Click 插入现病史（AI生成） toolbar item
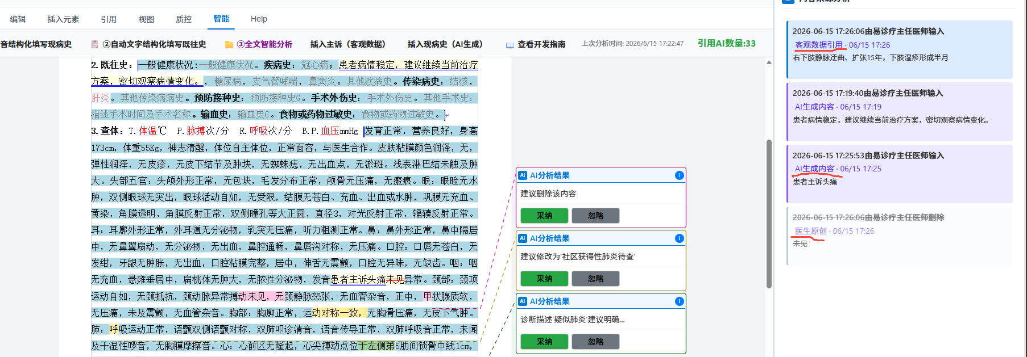Image resolution: width=1027 pixels, height=357 pixels. click(445, 44)
